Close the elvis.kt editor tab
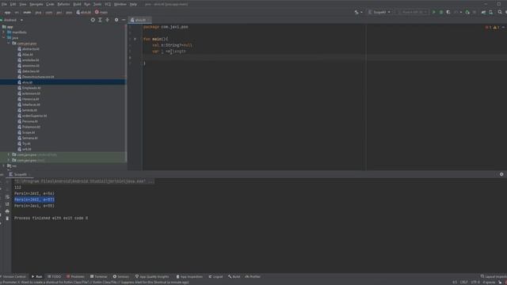Screen dimensions: 507x285 149,20
